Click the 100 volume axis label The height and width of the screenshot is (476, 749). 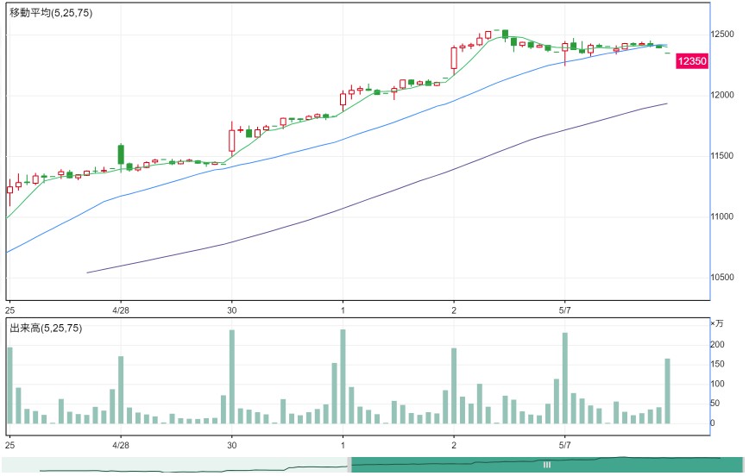pos(717,384)
